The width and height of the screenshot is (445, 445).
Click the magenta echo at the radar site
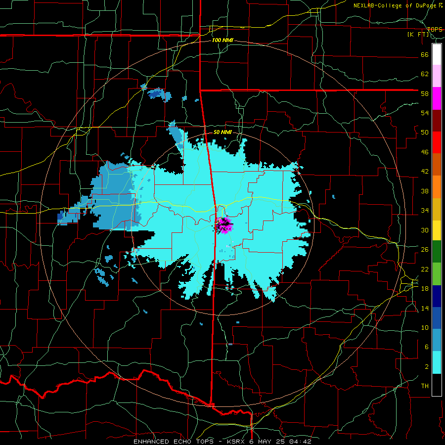coord(224,225)
